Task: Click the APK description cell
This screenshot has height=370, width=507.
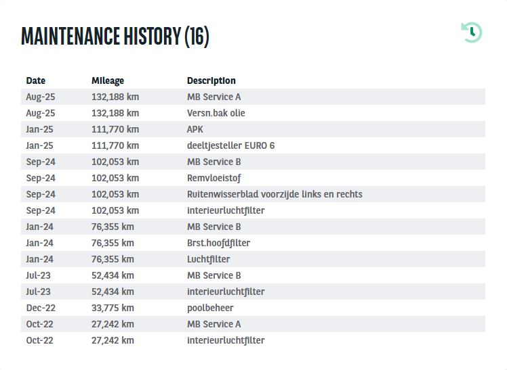Action: pos(195,129)
